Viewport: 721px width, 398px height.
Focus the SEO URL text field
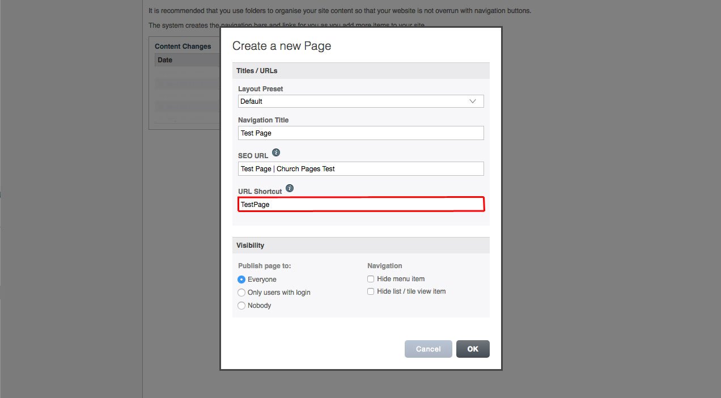click(360, 169)
